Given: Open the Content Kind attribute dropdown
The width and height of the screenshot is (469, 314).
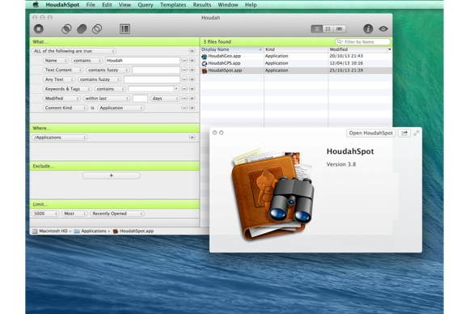Looking at the screenshot, I should click(65, 108).
